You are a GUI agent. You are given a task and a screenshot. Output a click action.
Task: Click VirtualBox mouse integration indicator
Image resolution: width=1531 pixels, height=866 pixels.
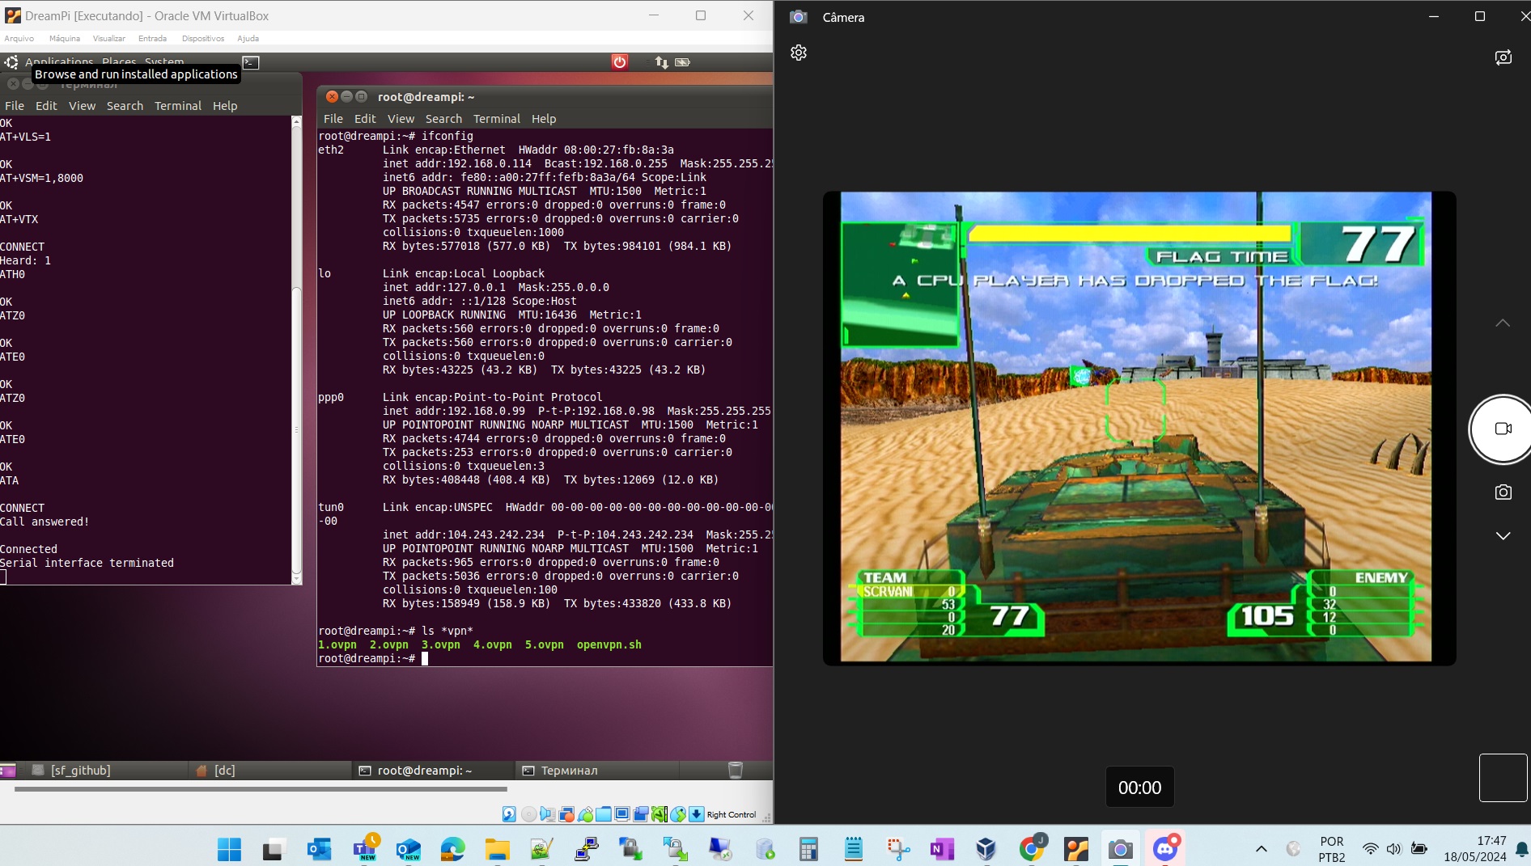(x=678, y=814)
